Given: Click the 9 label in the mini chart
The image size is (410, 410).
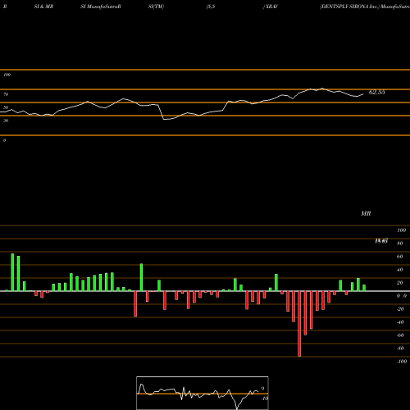Looking at the screenshot, I should [262, 389].
